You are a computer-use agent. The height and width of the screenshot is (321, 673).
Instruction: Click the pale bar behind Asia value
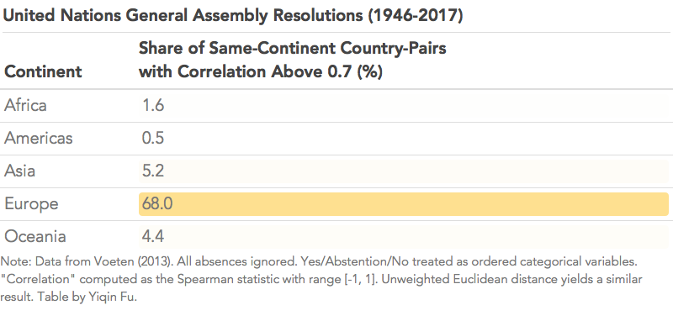point(404,171)
